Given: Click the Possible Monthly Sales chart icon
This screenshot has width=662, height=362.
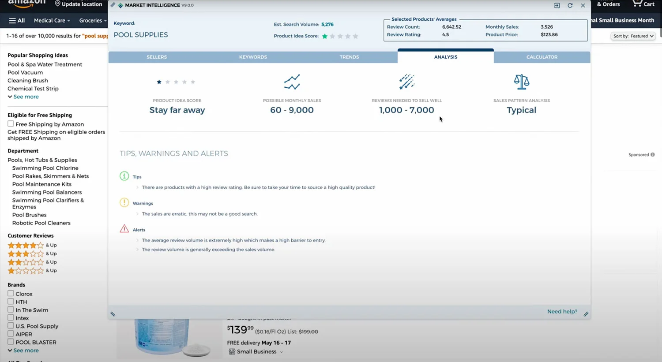Looking at the screenshot, I should tap(292, 82).
